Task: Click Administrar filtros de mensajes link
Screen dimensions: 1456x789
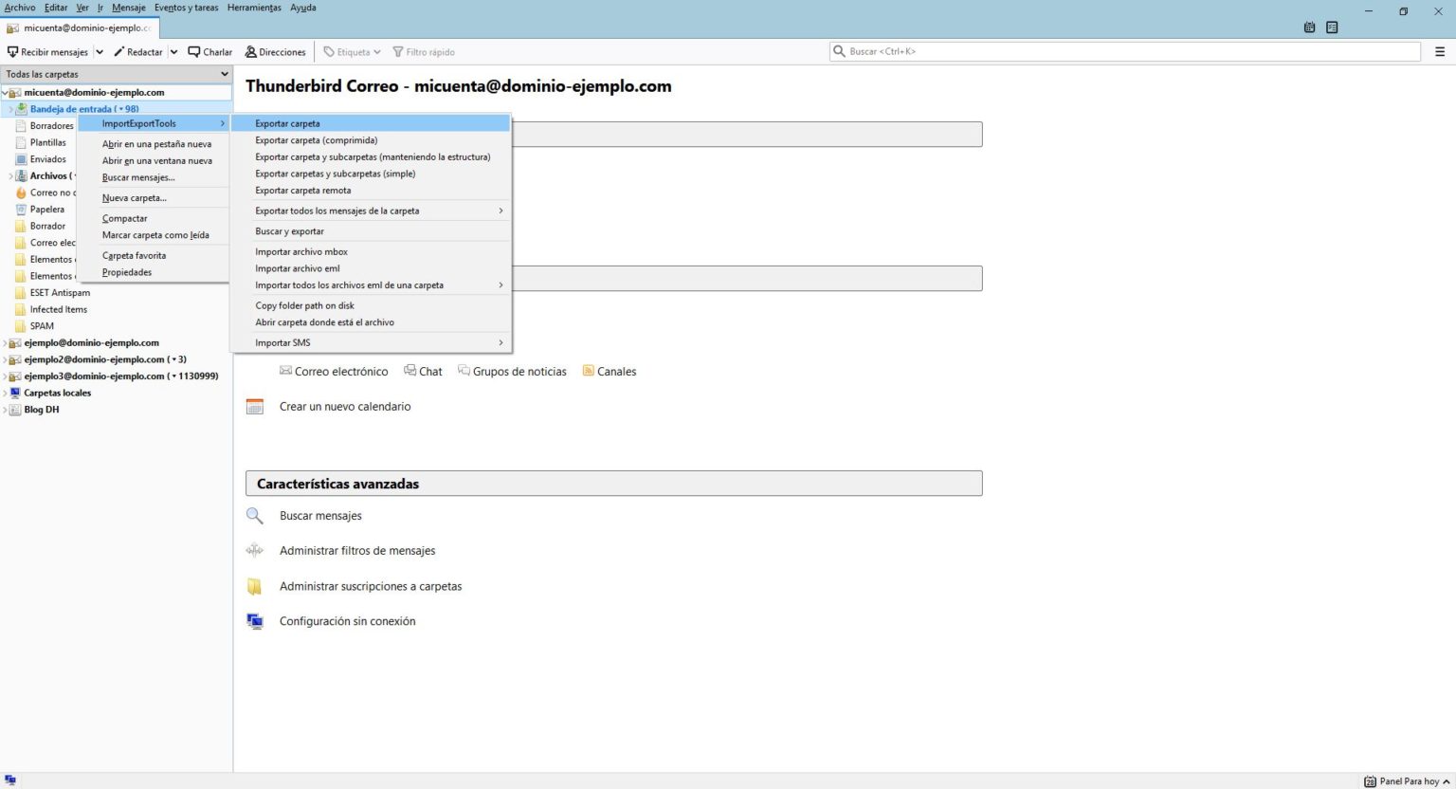Action: (357, 550)
